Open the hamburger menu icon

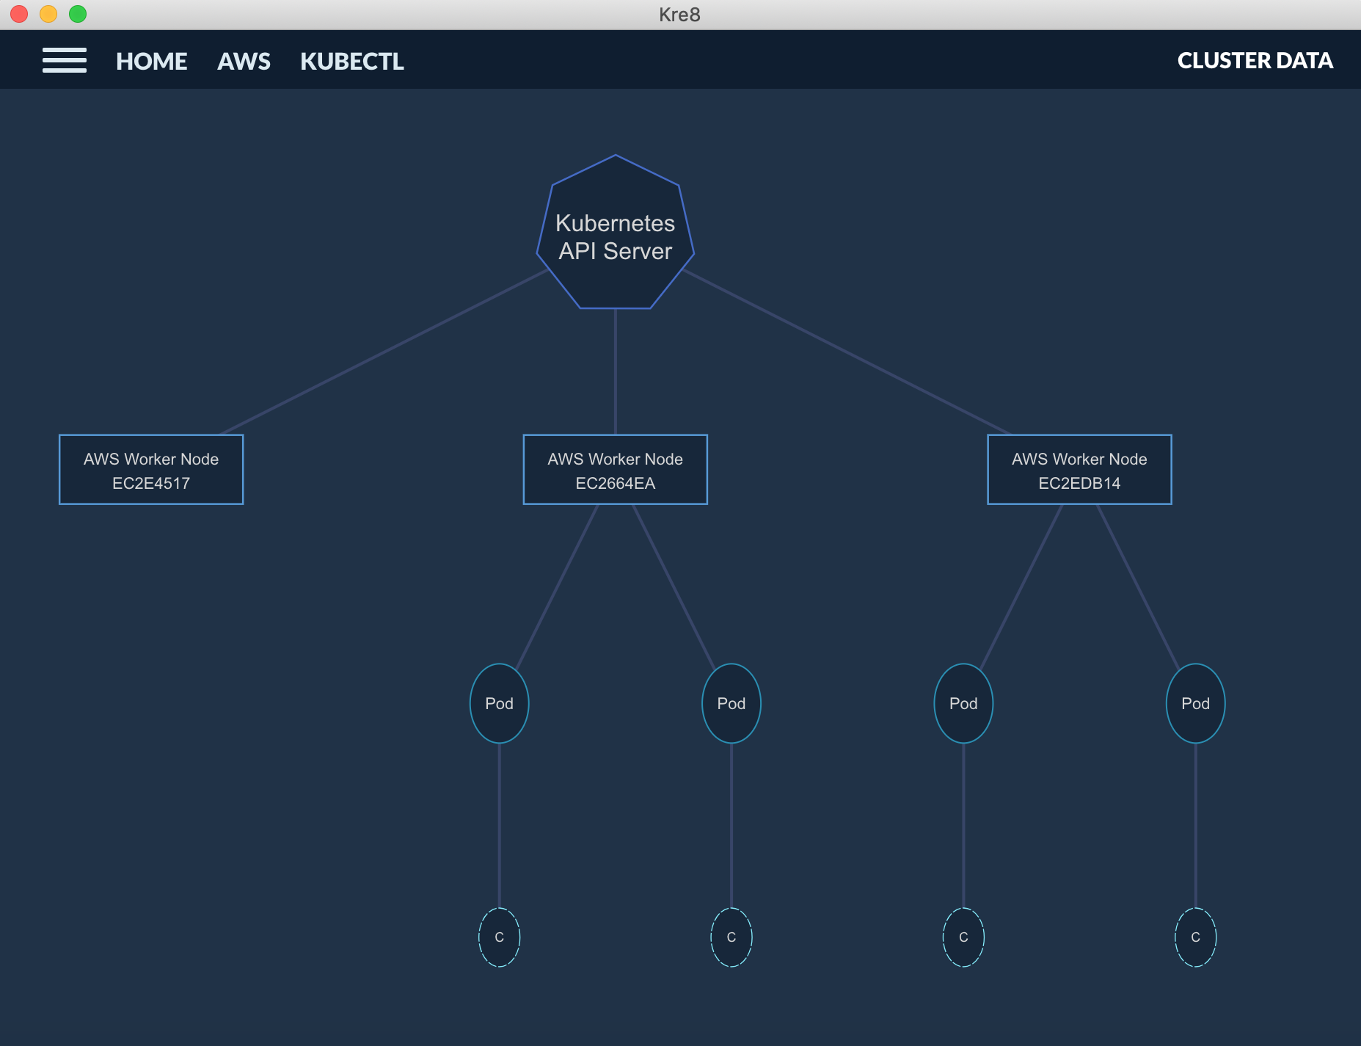pyautogui.click(x=65, y=60)
